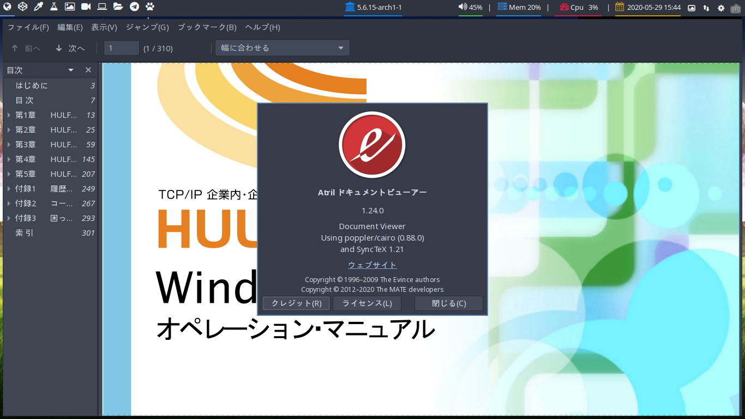Viewport: 745px width, 419px height.
Task: Launch Telegram from the top panel
Action: (134, 7)
